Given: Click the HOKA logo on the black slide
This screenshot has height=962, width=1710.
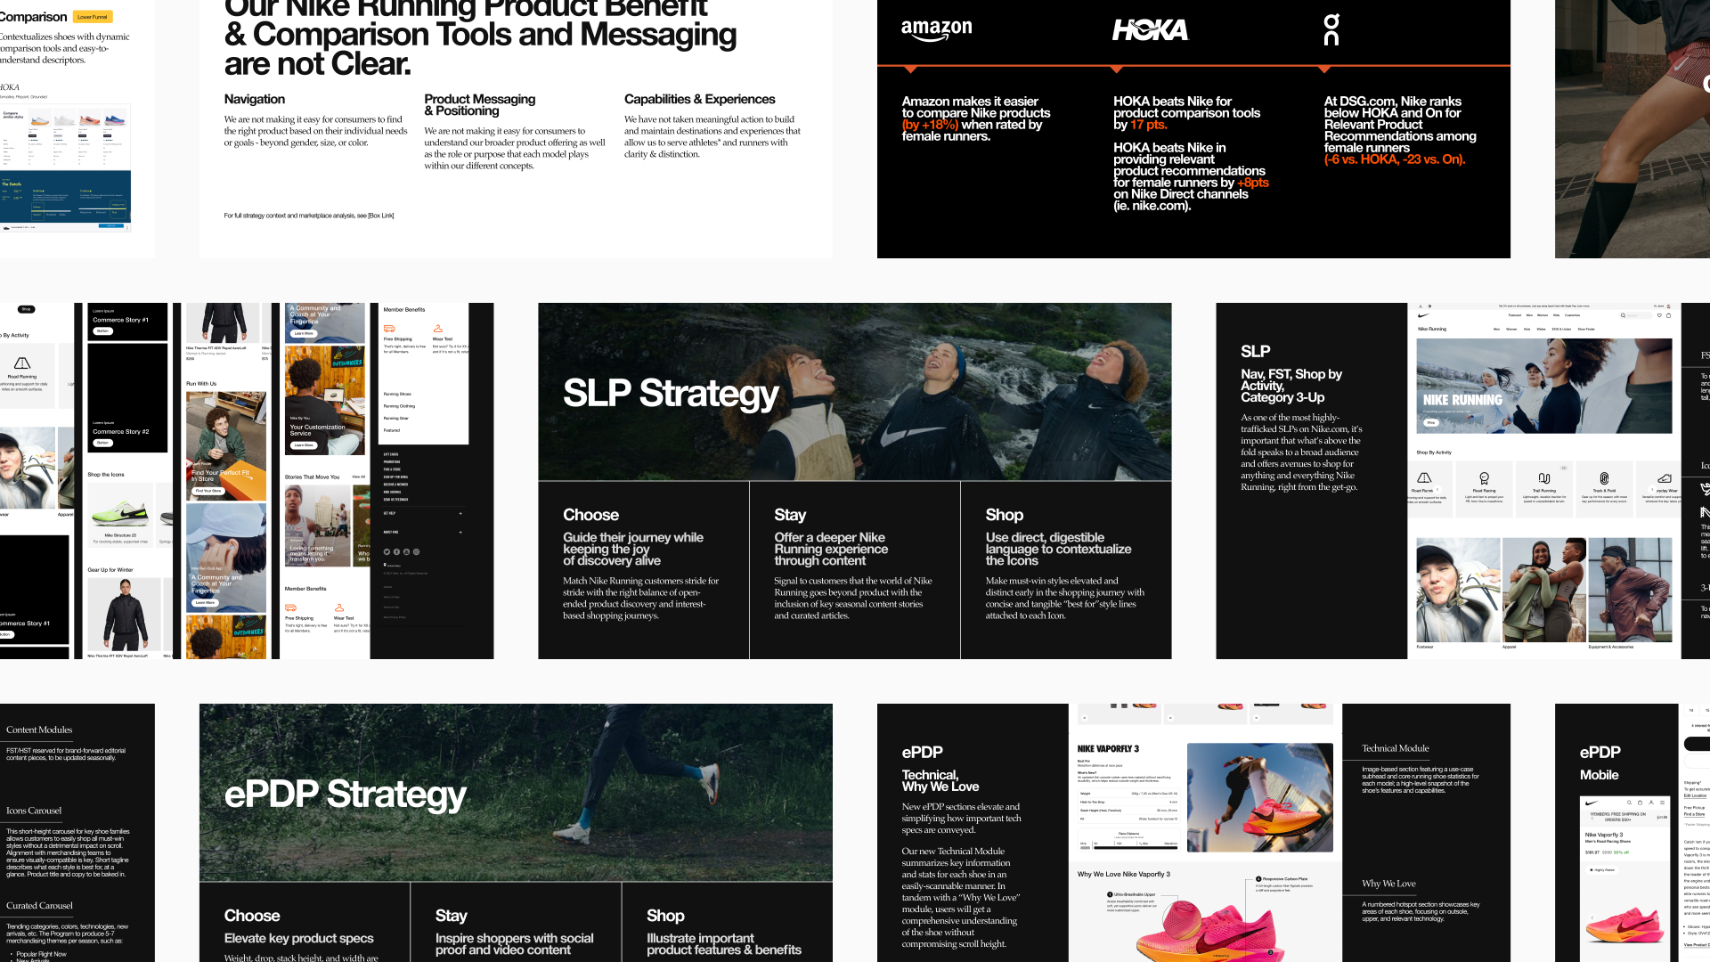Looking at the screenshot, I should pos(1150,30).
